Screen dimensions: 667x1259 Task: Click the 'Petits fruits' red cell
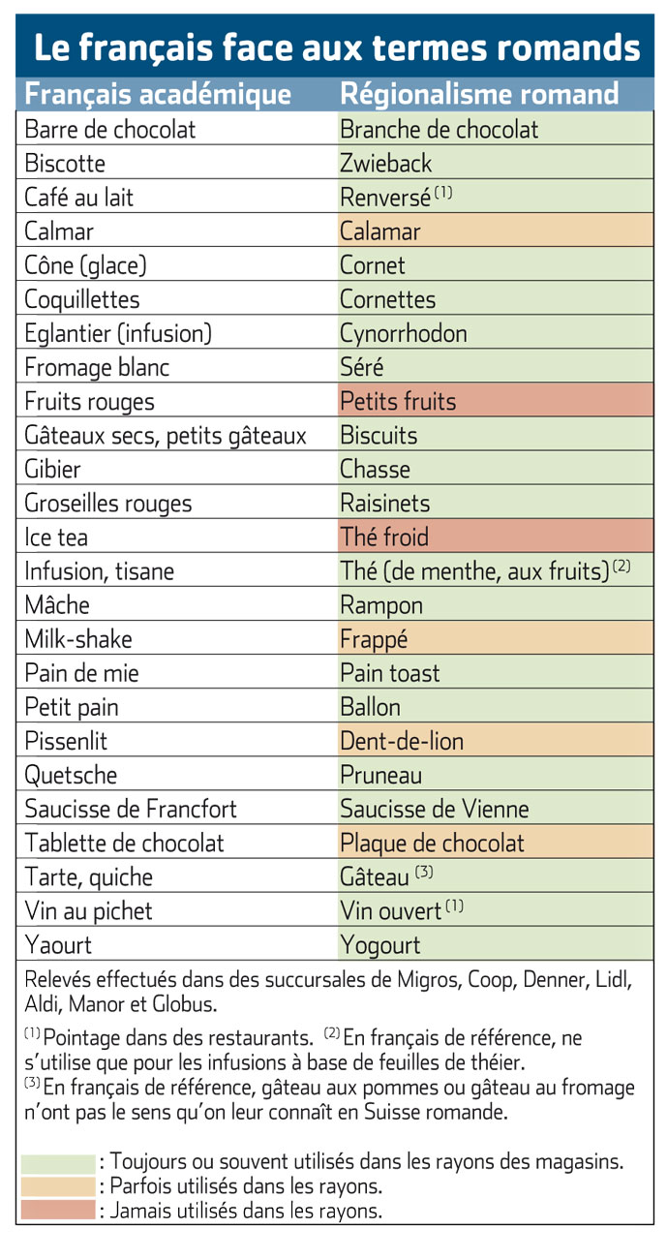(x=494, y=401)
